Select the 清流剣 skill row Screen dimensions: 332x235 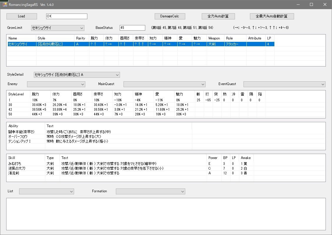tap(131, 173)
